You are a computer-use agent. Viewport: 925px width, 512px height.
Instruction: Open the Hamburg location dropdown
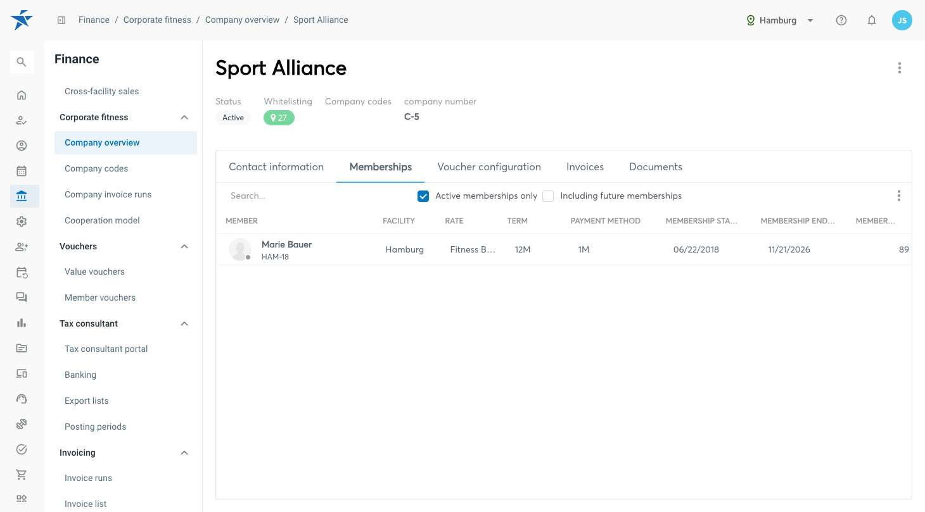(780, 20)
